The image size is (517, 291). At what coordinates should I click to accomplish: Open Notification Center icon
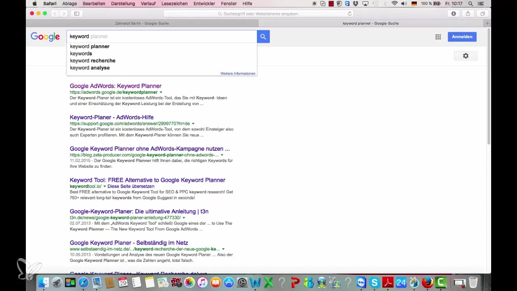click(x=481, y=4)
